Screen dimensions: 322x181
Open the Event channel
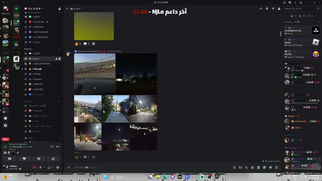[x=42, y=74]
